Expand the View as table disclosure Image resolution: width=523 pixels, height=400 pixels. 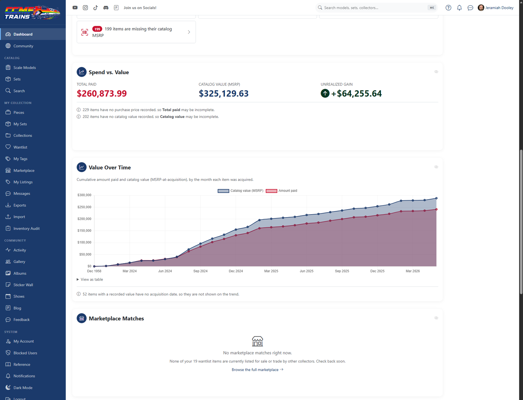(90, 280)
